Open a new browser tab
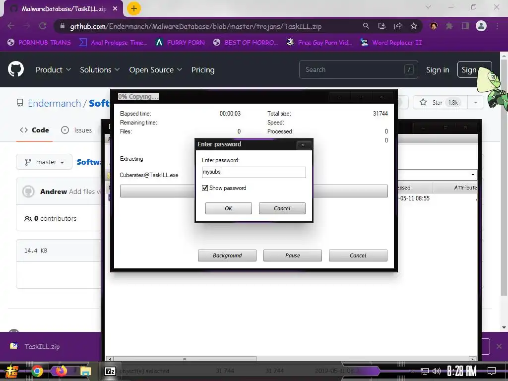Screen dimensions: 508x381 point(134,8)
